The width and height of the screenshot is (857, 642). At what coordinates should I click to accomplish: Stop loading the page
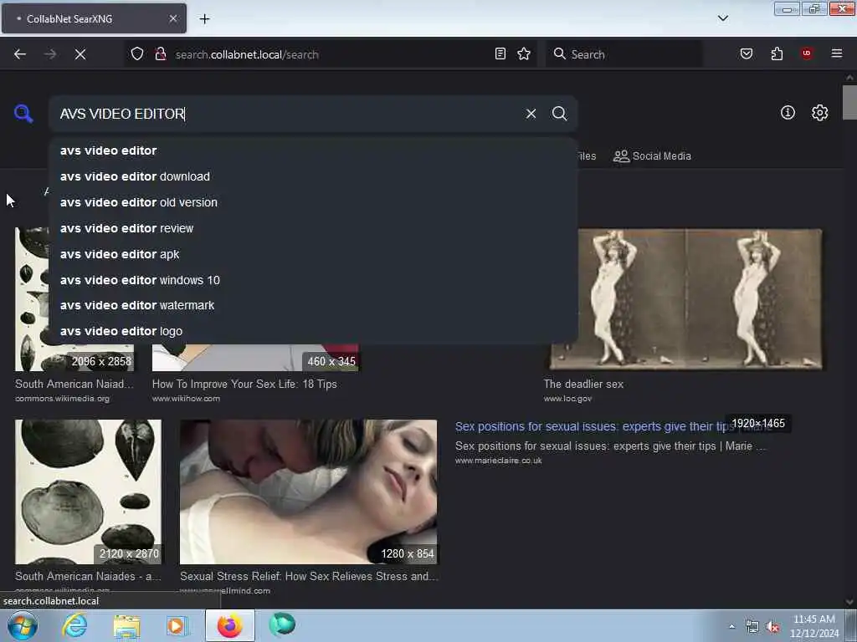tap(80, 54)
